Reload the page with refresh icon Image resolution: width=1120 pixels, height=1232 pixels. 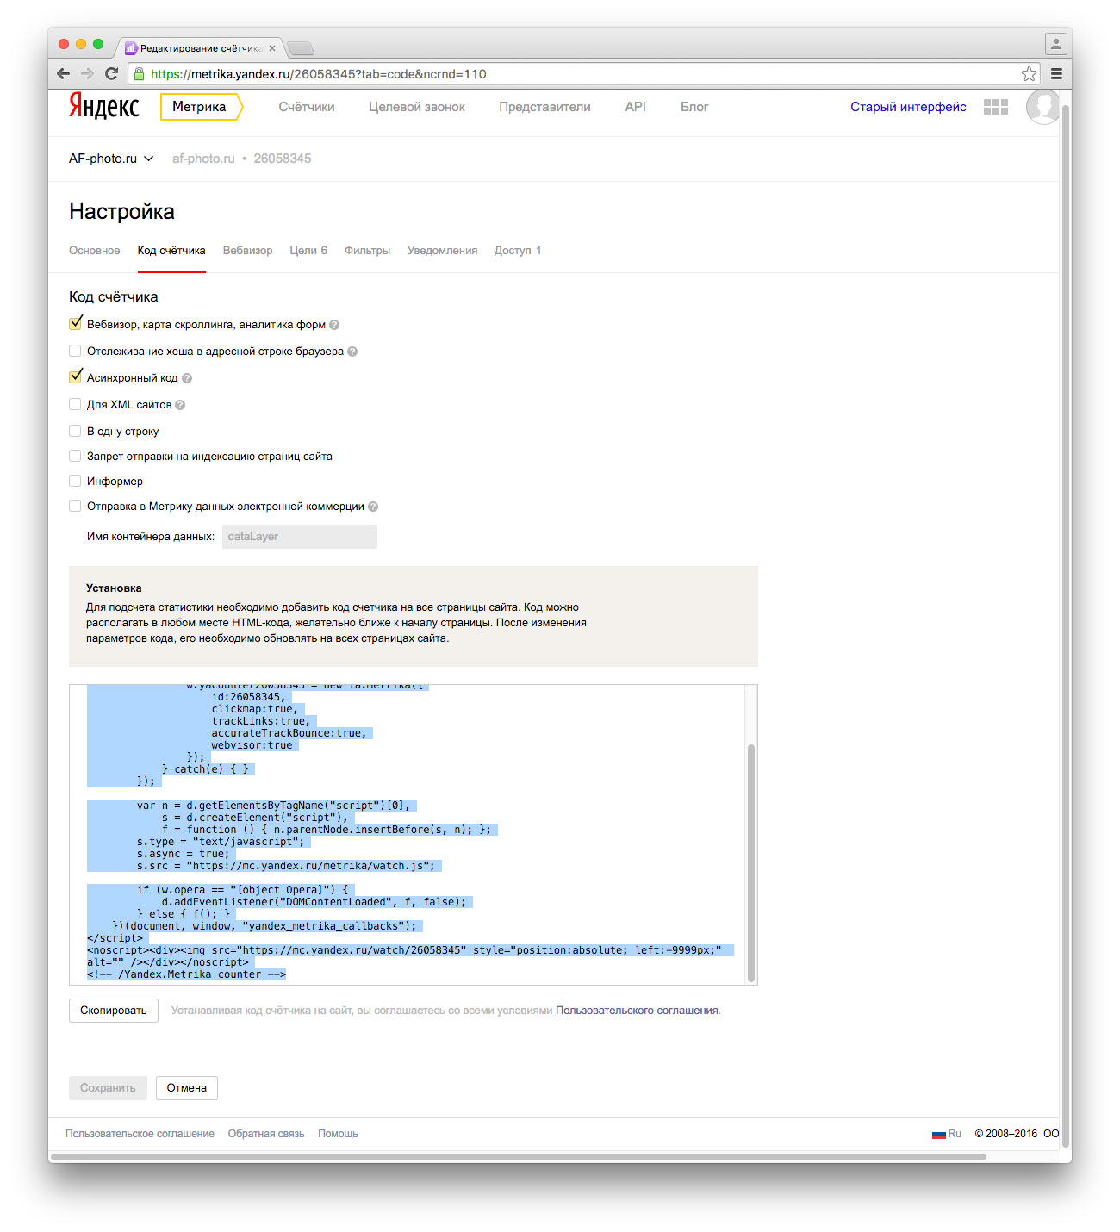pyautogui.click(x=111, y=74)
